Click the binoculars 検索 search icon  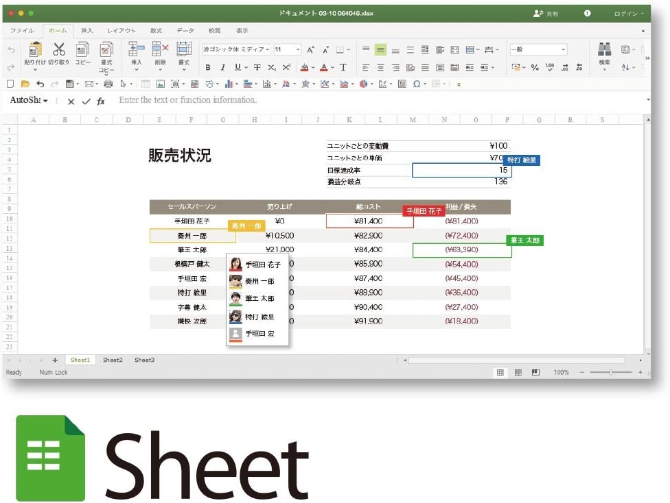(604, 49)
